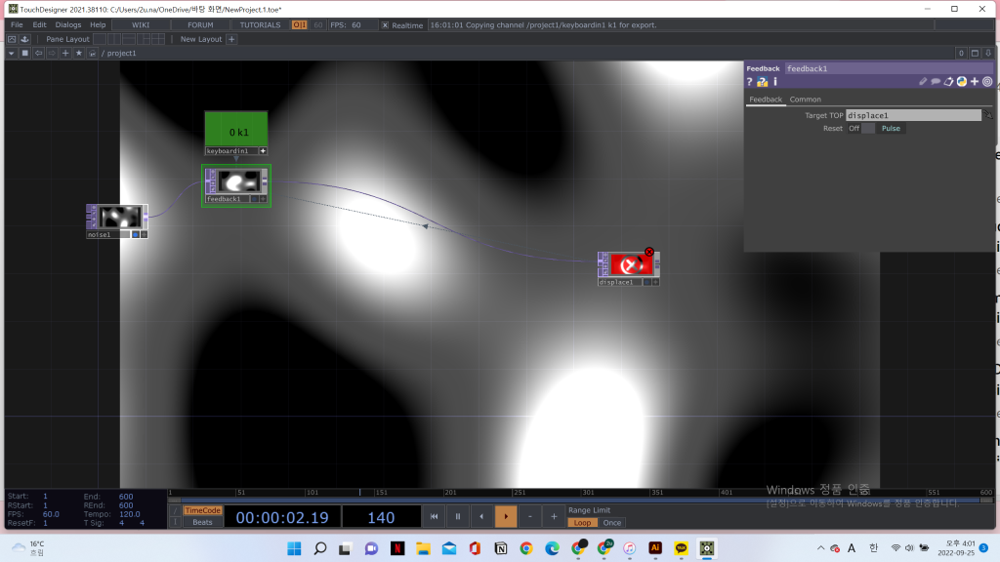
Task: Pause the timeline
Action: (458, 517)
